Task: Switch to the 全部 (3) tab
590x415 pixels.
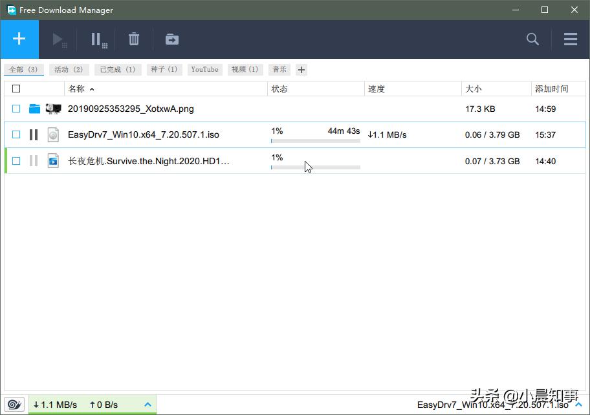Action: pyautogui.click(x=24, y=70)
